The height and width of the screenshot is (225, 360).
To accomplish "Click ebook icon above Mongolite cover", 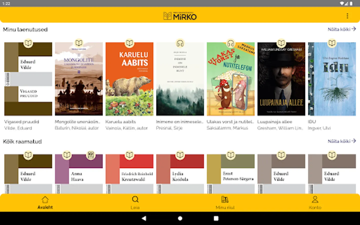I will click(79, 43).
